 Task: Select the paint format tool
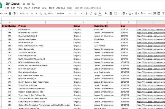point(15,13)
